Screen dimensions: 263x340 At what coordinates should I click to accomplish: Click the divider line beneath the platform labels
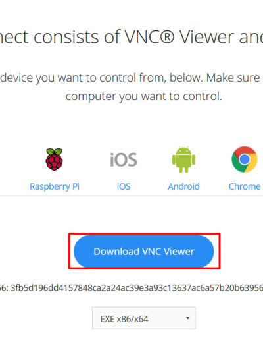(x=131, y=196)
